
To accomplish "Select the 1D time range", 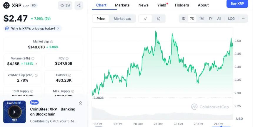I will pyautogui.click(x=183, y=19).
